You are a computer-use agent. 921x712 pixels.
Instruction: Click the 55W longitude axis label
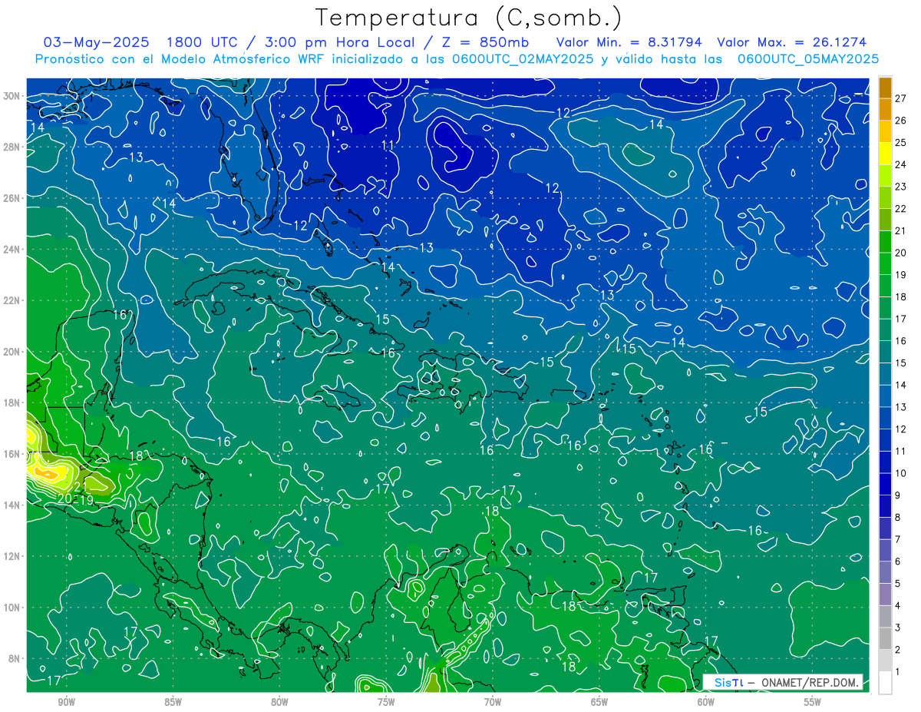click(x=813, y=702)
